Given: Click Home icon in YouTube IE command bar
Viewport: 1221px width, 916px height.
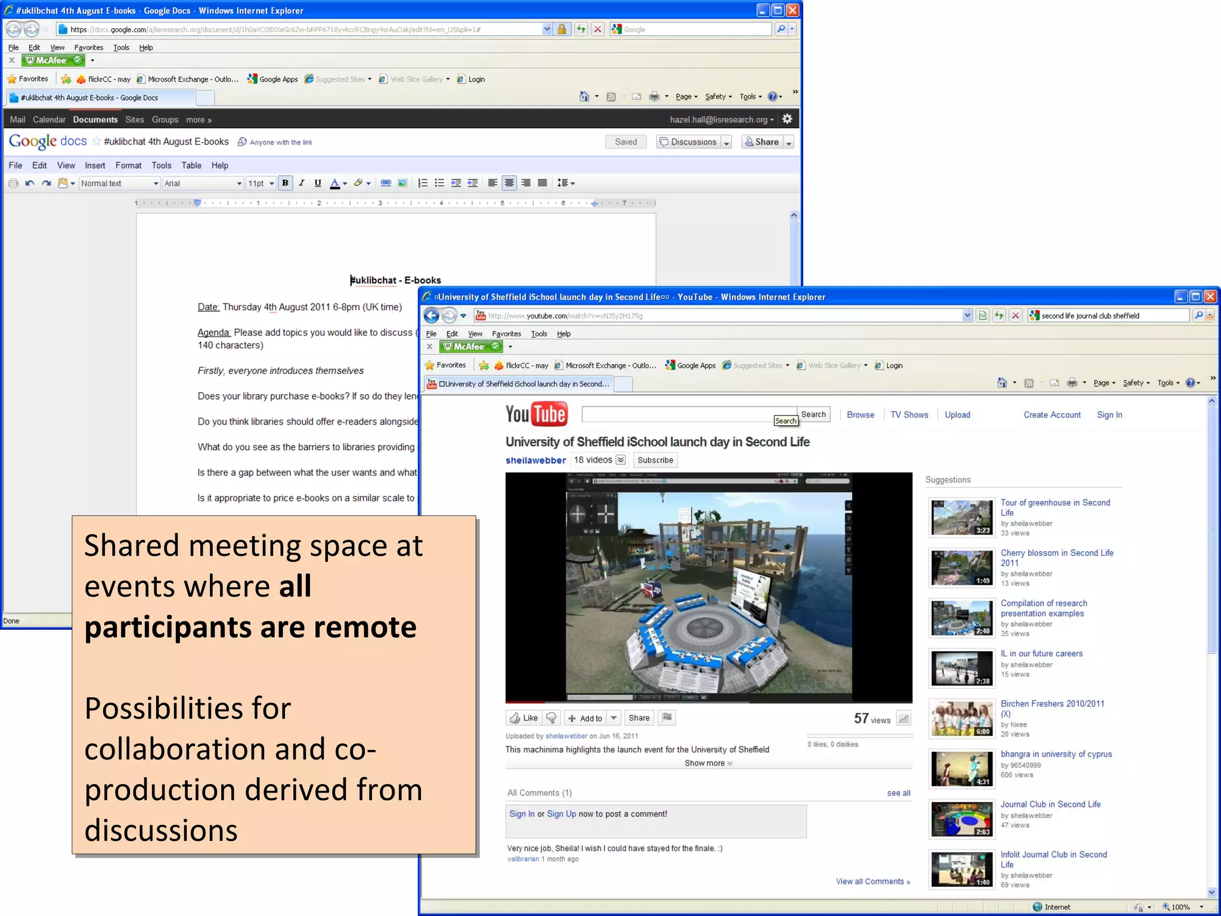Looking at the screenshot, I should point(1002,383).
